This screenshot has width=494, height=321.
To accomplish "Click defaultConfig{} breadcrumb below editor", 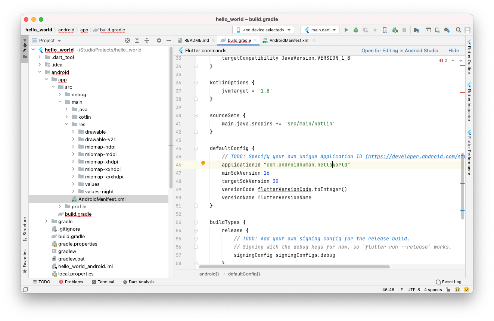I will point(244,274).
